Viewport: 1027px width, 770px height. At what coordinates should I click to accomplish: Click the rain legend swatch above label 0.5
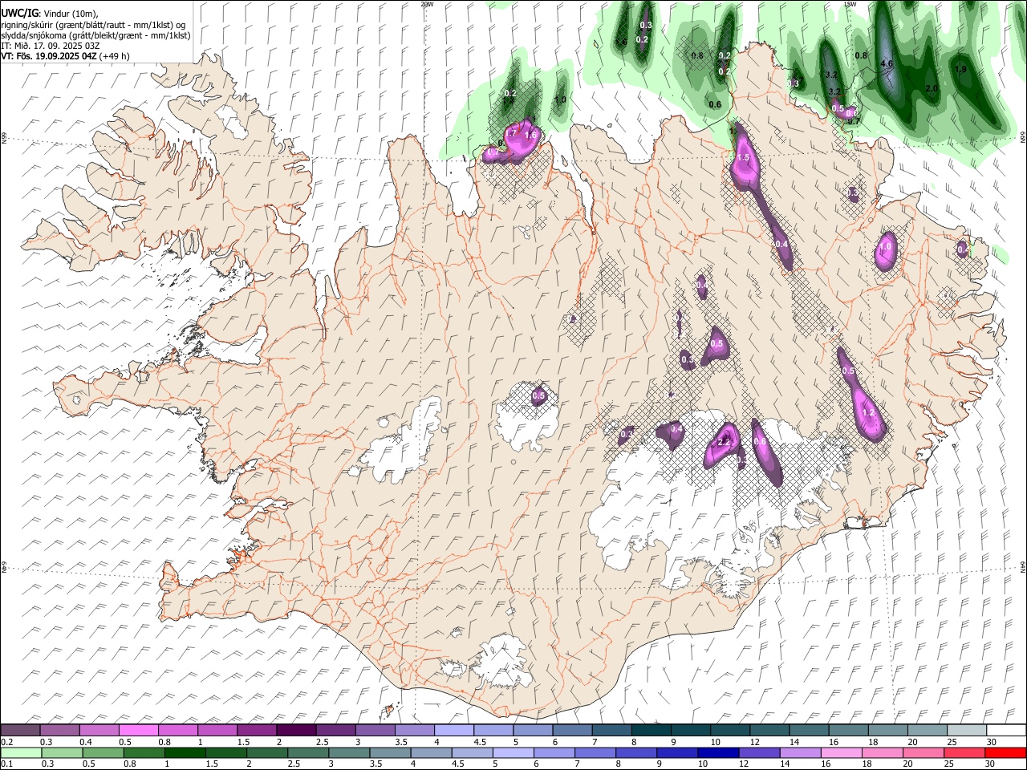103,752
